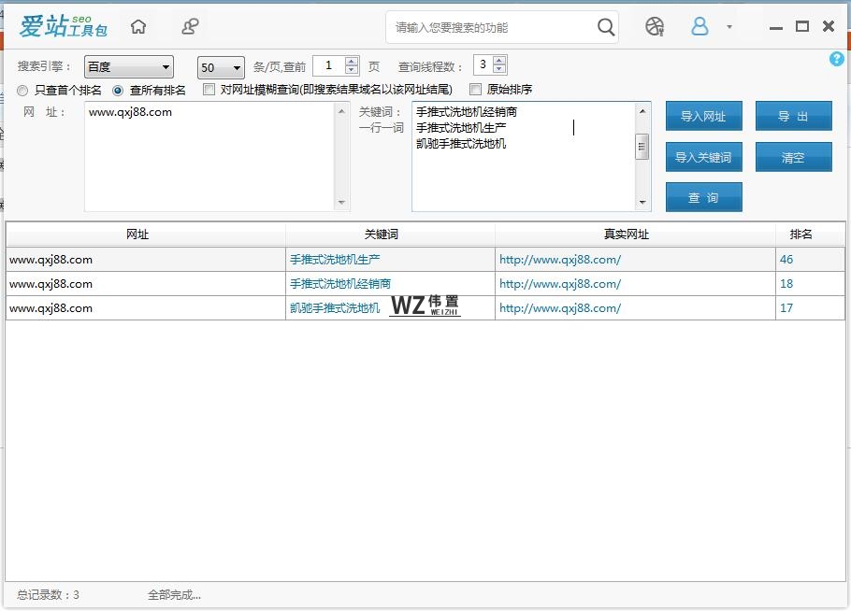
Task: Click the user feedback icon beside home
Action: pyautogui.click(x=190, y=27)
